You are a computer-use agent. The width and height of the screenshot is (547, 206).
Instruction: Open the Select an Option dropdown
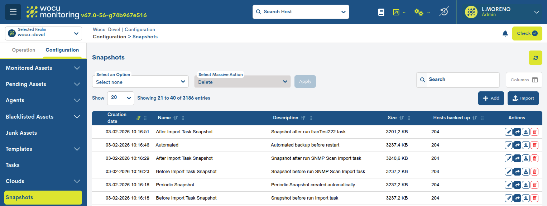click(140, 82)
